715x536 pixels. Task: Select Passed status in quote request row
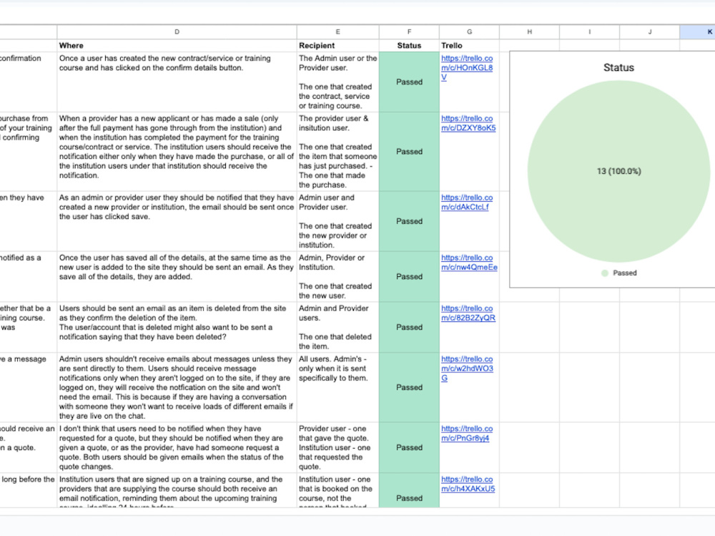coord(409,448)
